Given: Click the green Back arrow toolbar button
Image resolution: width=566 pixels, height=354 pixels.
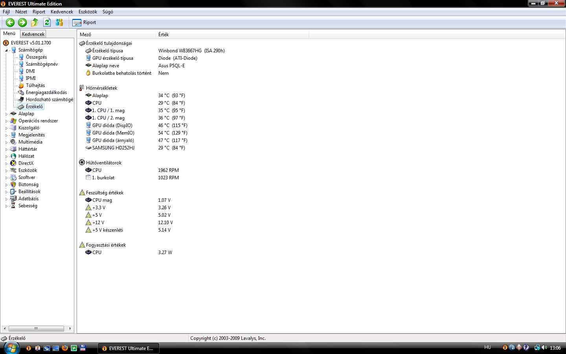Looking at the screenshot, I should click(10, 22).
